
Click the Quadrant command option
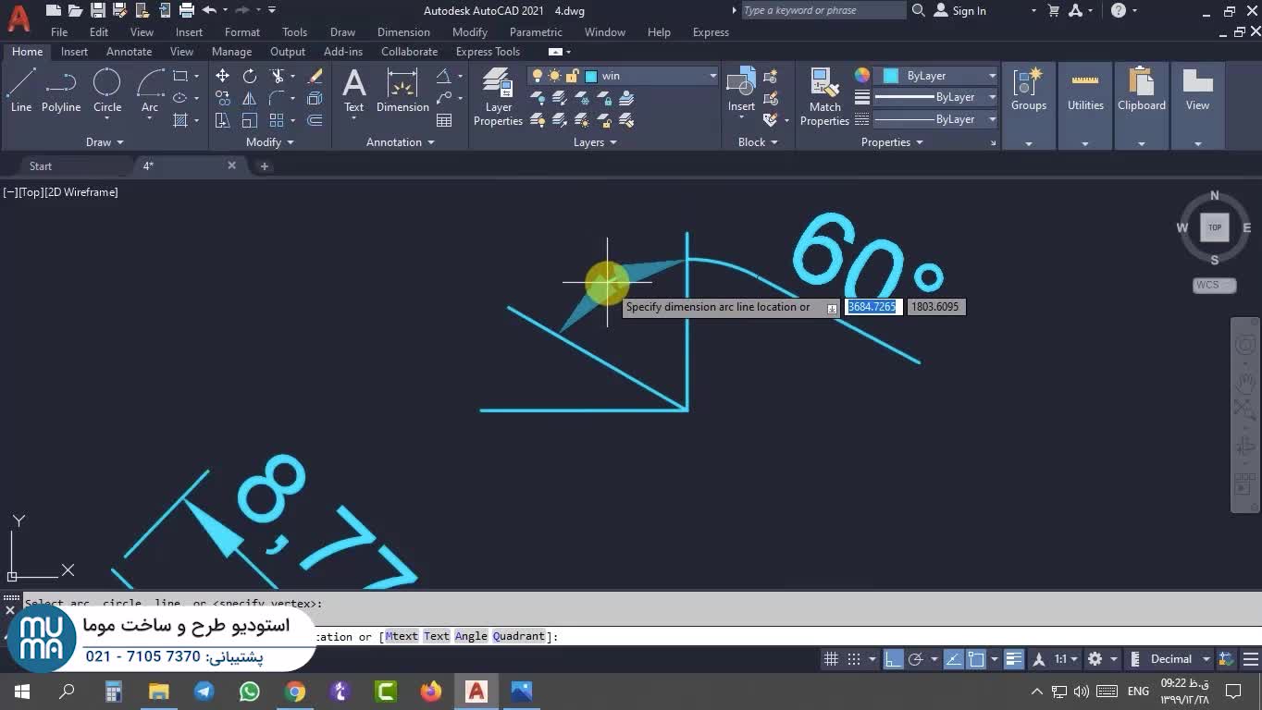coord(519,636)
